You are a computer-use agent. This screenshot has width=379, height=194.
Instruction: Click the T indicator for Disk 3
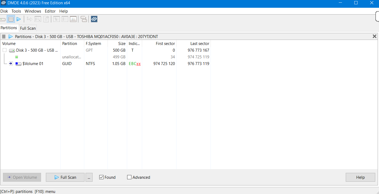pyautogui.click(x=133, y=50)
